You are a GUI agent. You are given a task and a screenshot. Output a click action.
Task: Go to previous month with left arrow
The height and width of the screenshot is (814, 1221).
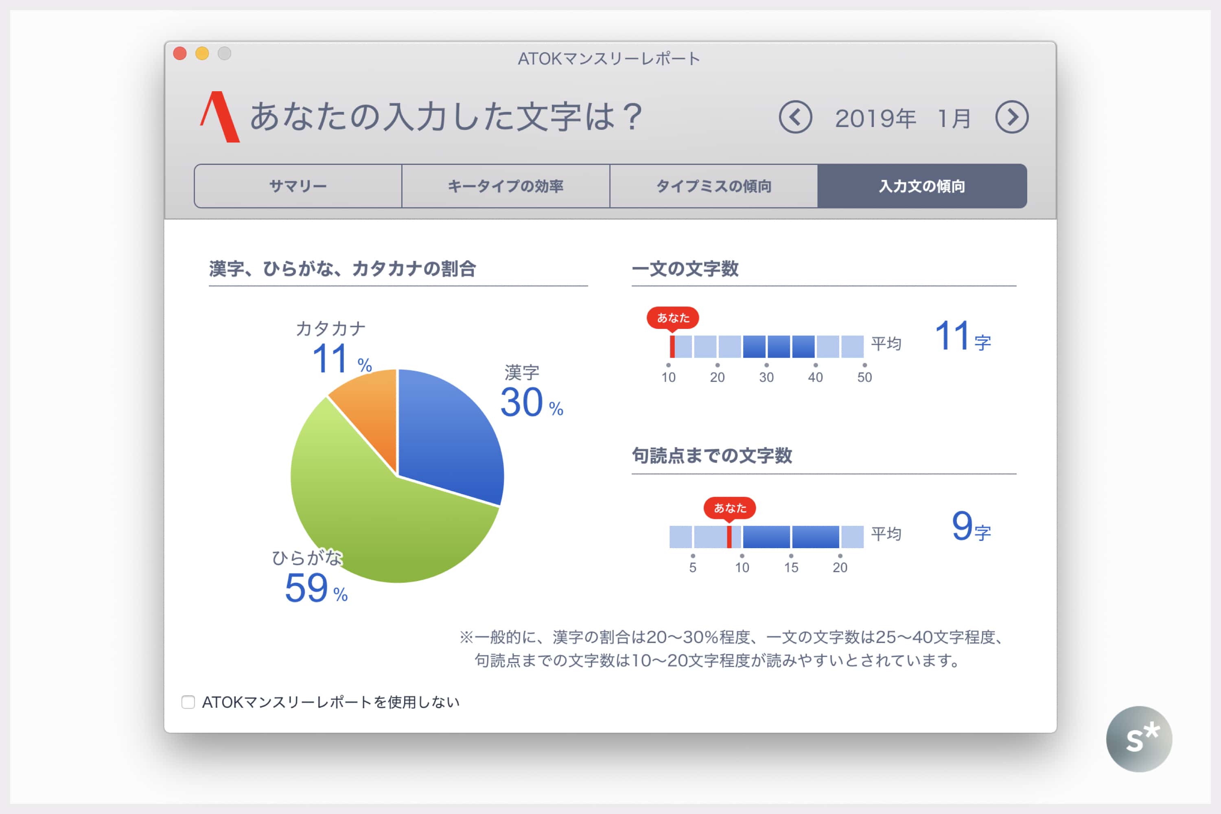click(795, 117)
